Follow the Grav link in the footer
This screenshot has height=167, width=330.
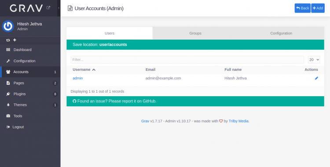tap(145, 121)
